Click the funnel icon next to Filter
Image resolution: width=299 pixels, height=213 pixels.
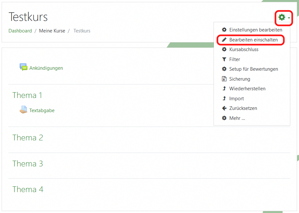(224, 59)
